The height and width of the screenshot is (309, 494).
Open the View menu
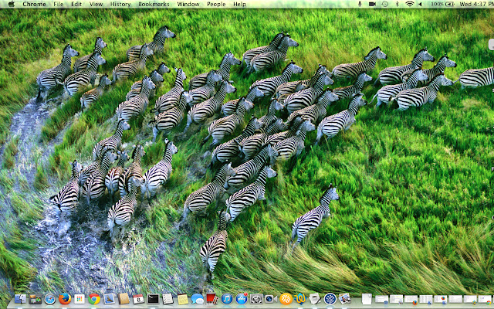96,4
